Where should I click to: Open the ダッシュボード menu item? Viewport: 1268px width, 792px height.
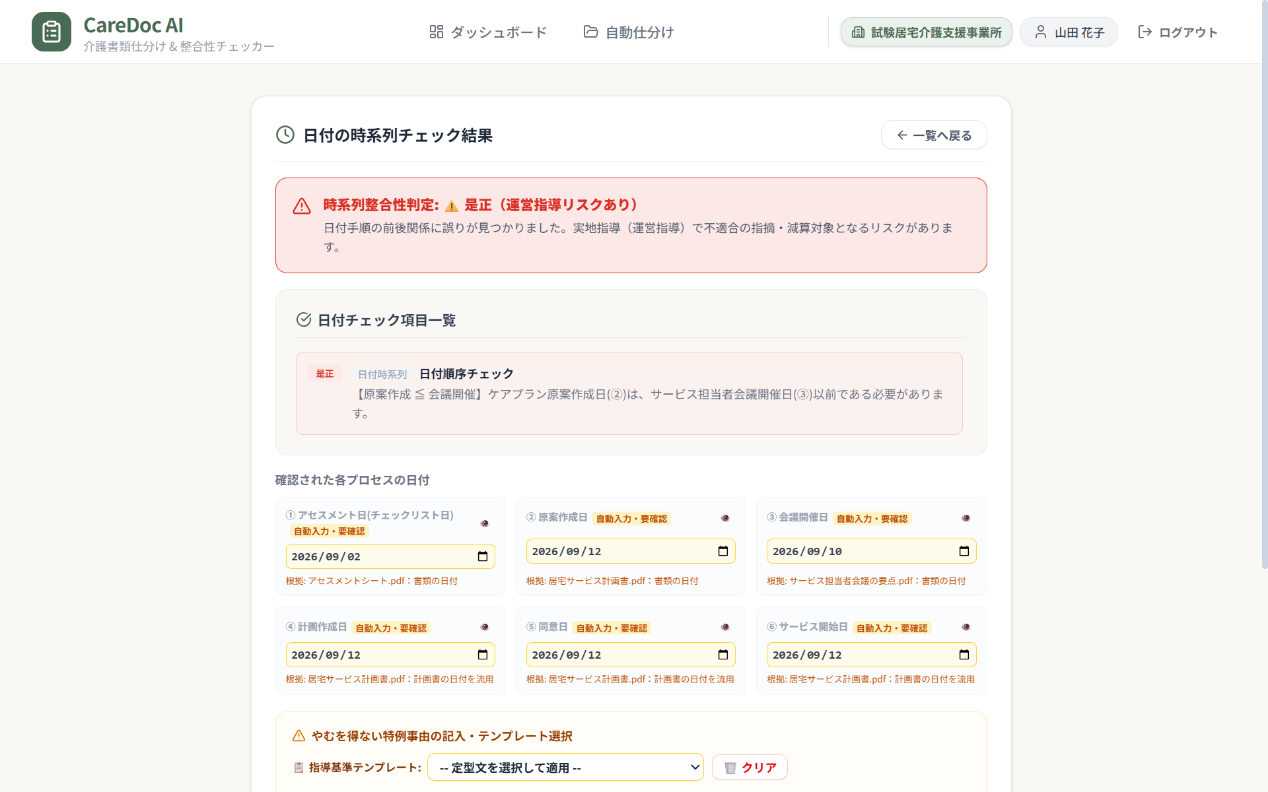coord(488,32)
